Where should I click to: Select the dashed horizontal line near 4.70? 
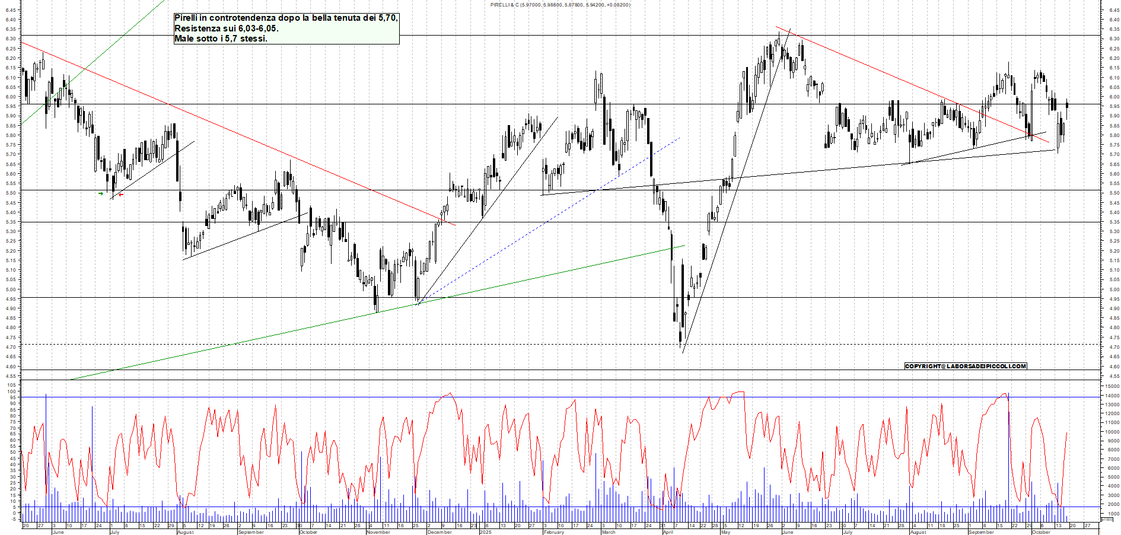[356, 344]
